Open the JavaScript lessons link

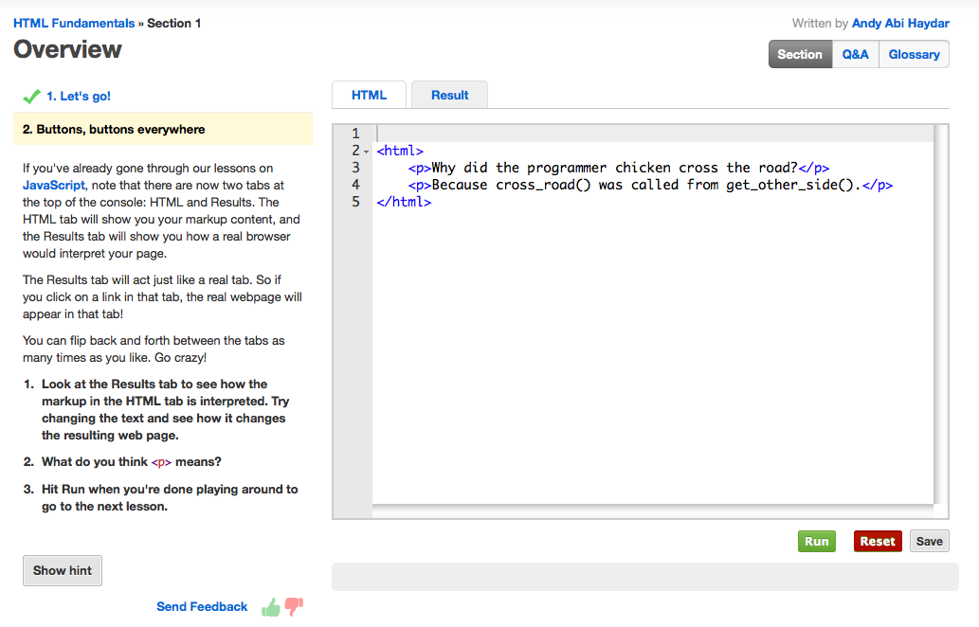click(53, 185)
